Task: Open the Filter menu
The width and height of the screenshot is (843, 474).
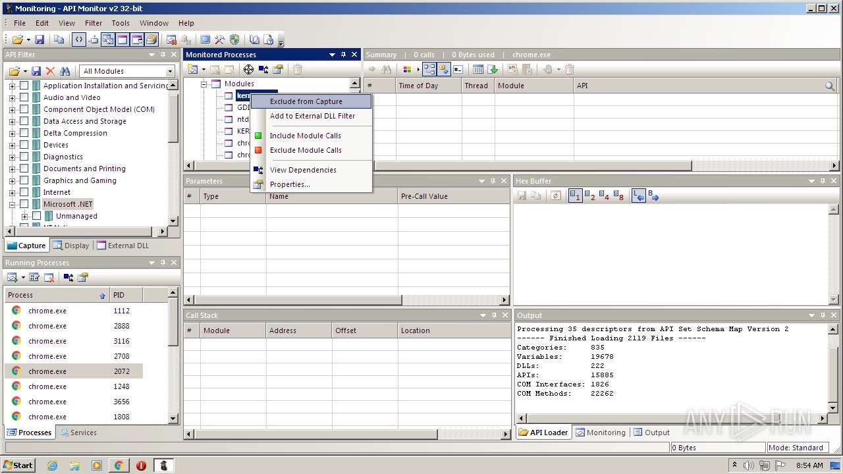Action: click(x=94, y=23)
